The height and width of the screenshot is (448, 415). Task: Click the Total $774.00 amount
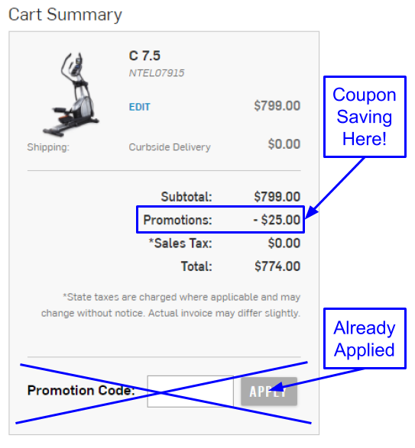click(x=277, y=266)
